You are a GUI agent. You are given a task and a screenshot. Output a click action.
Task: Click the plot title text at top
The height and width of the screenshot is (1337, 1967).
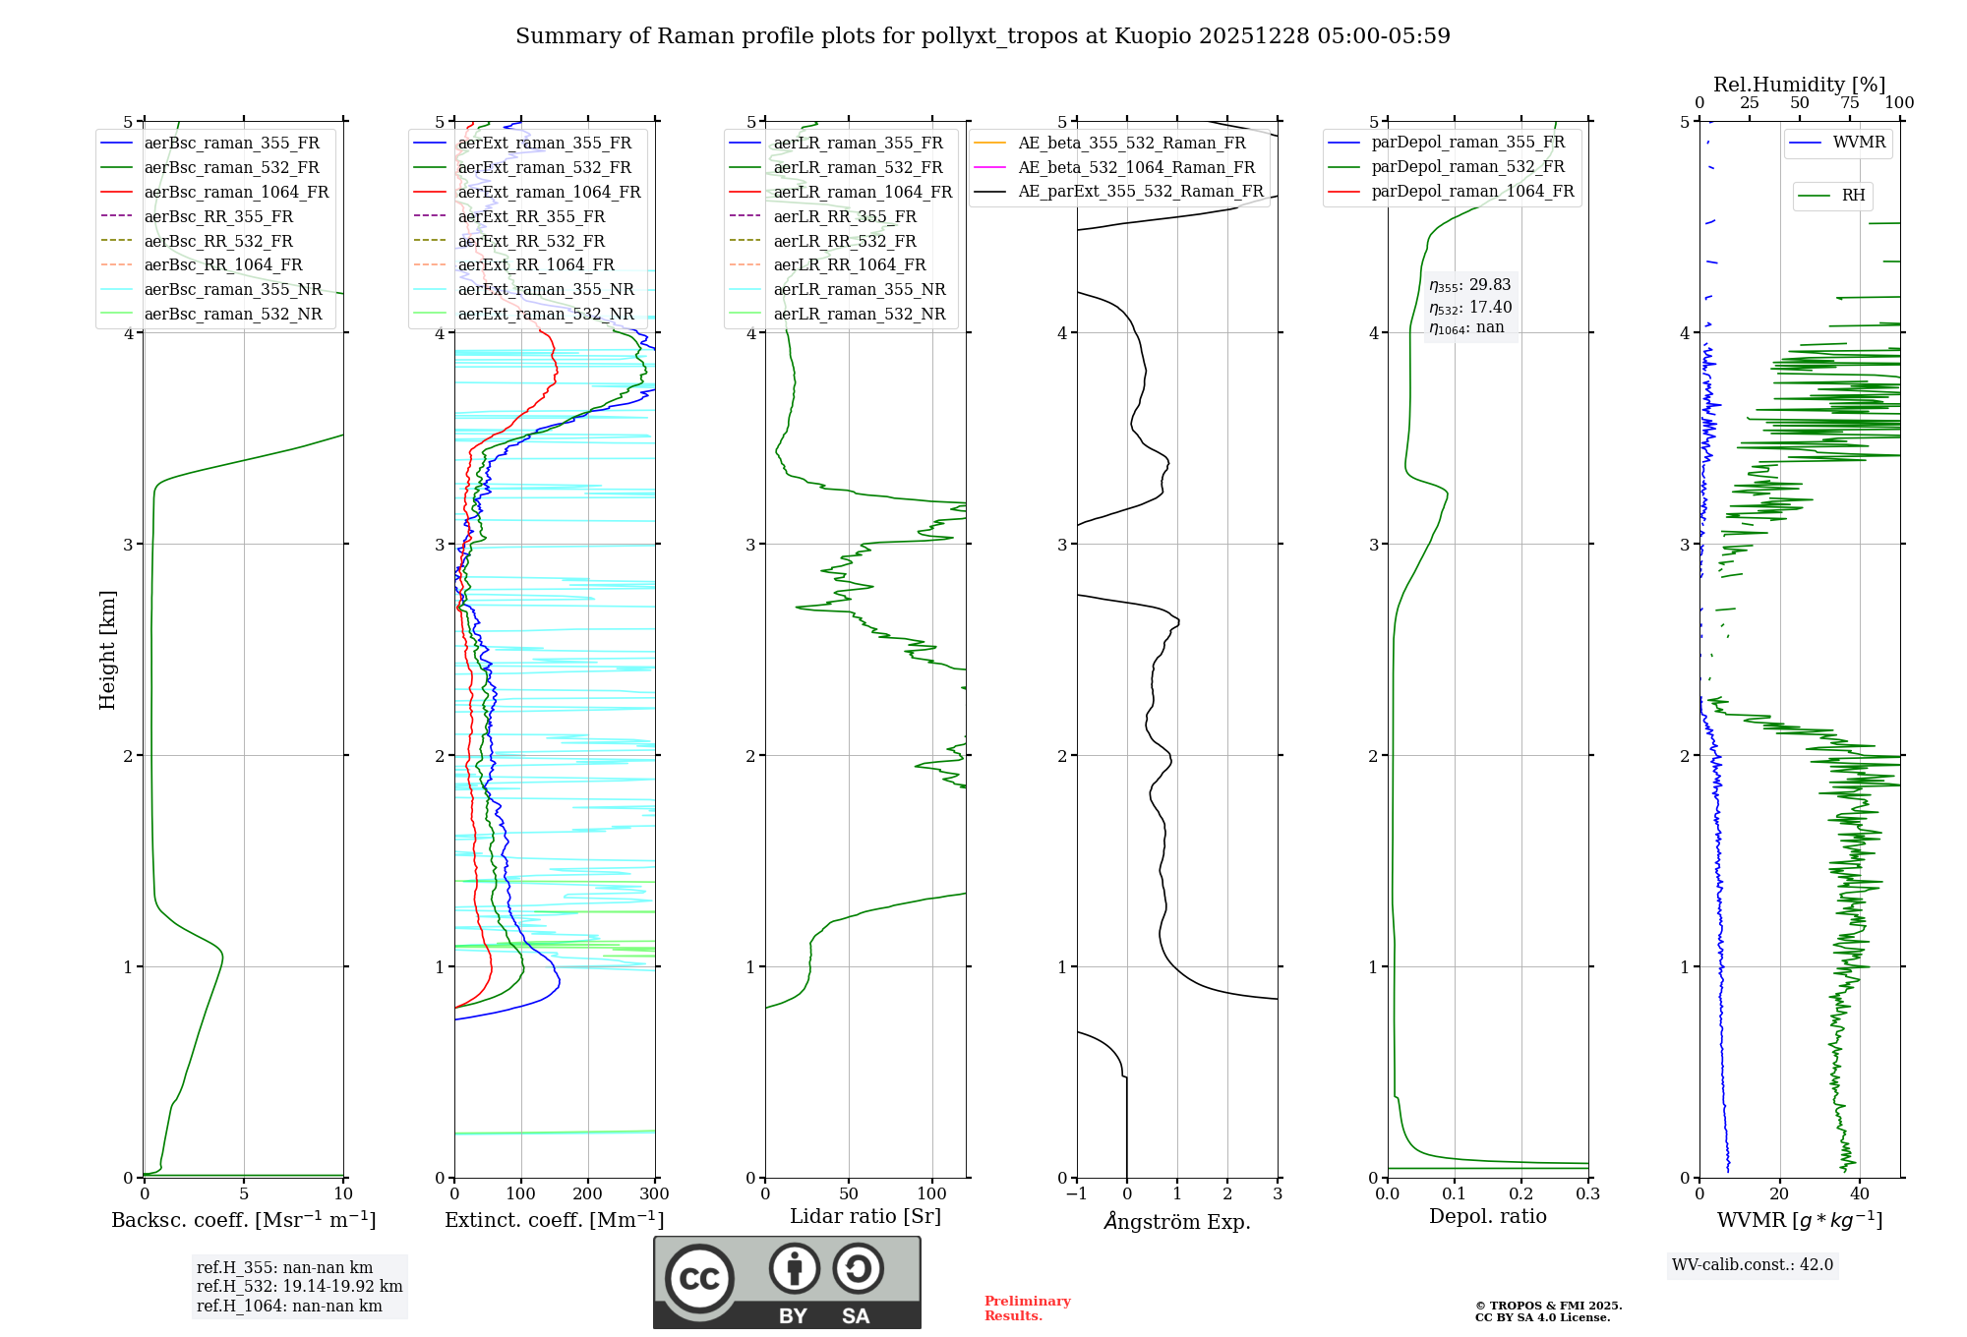(983, 36)
